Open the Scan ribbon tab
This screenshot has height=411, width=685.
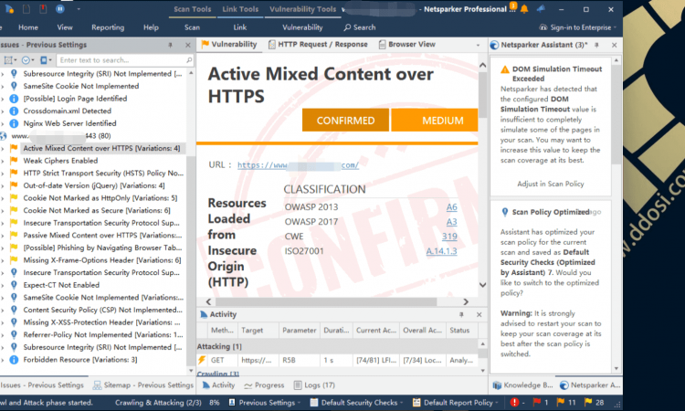click(x=192, y=27)
